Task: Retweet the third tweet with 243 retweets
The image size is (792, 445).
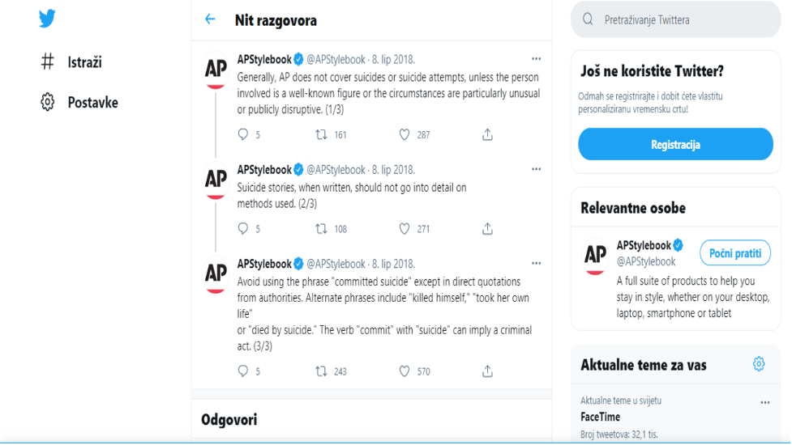Action: [321, 371]
